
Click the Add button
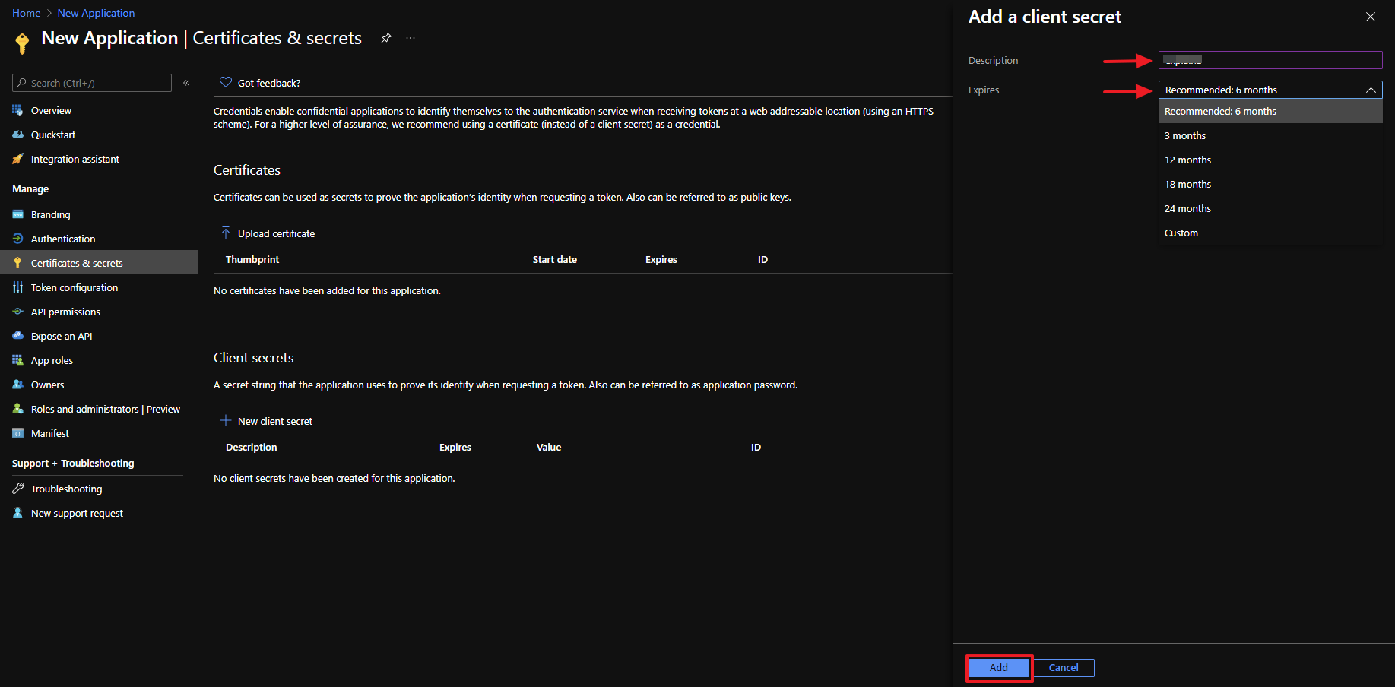(x=998, y=667)
